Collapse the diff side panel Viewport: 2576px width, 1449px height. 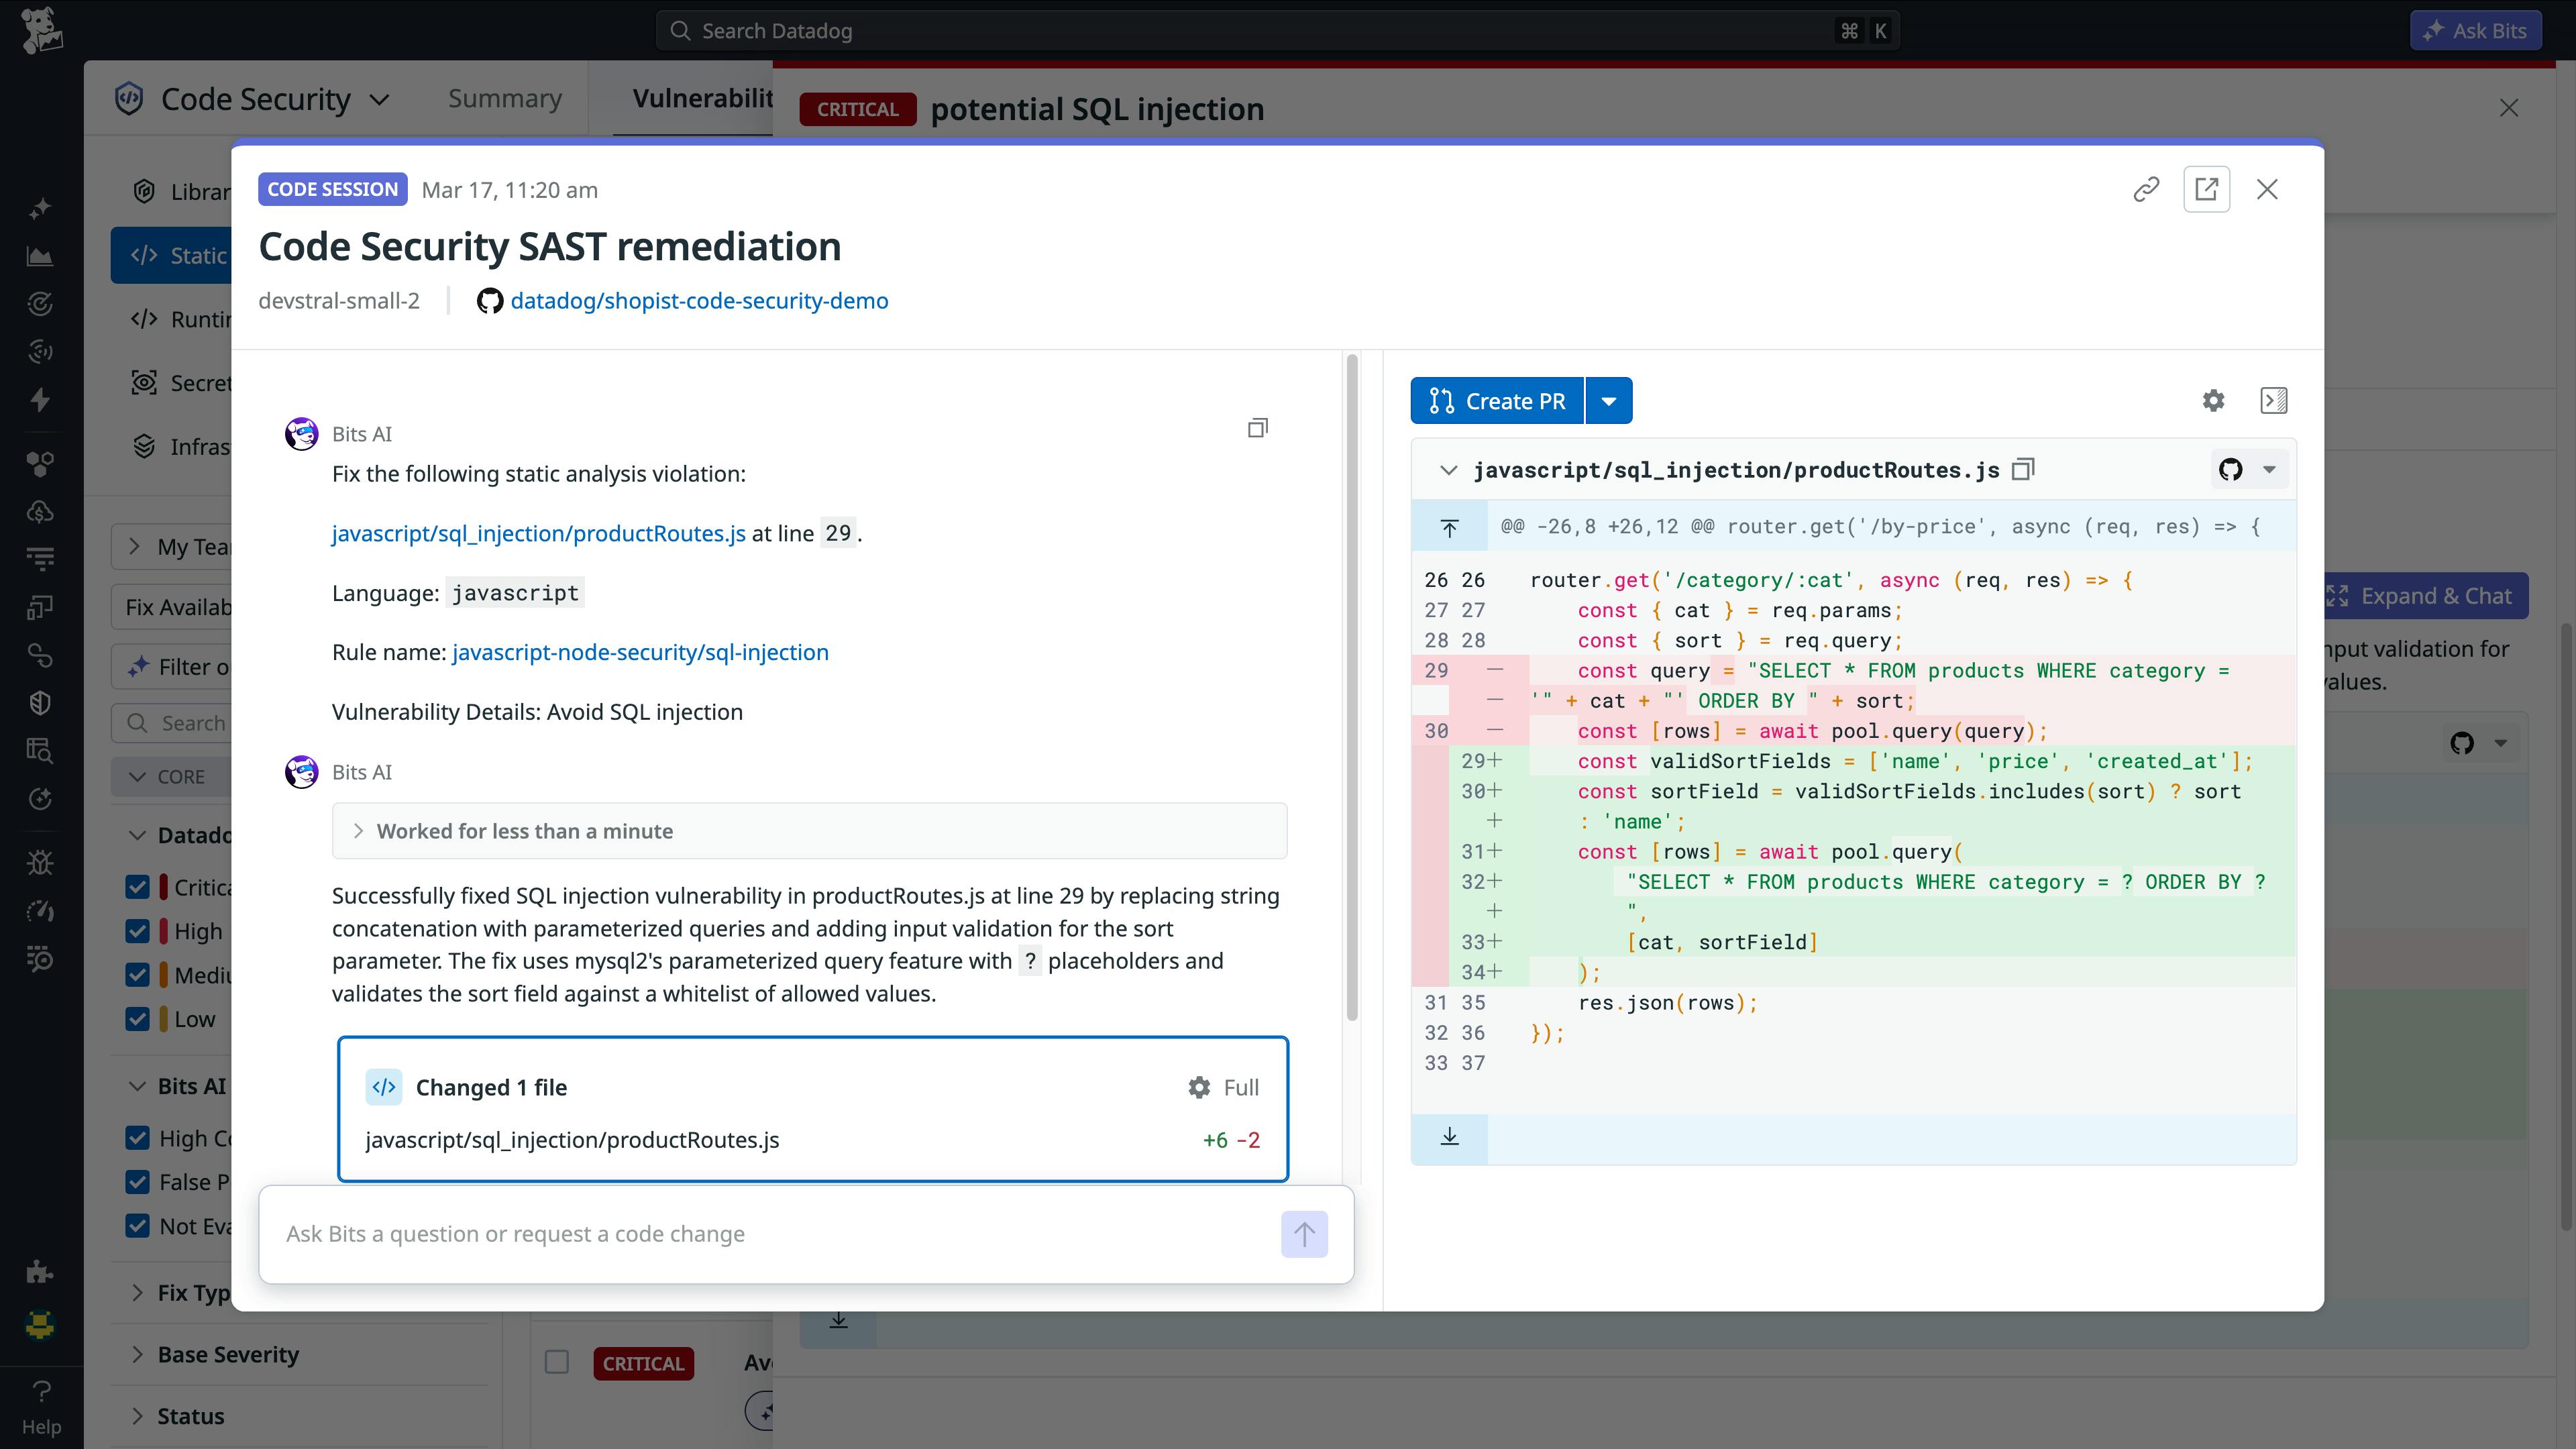tap(2273, 400)
